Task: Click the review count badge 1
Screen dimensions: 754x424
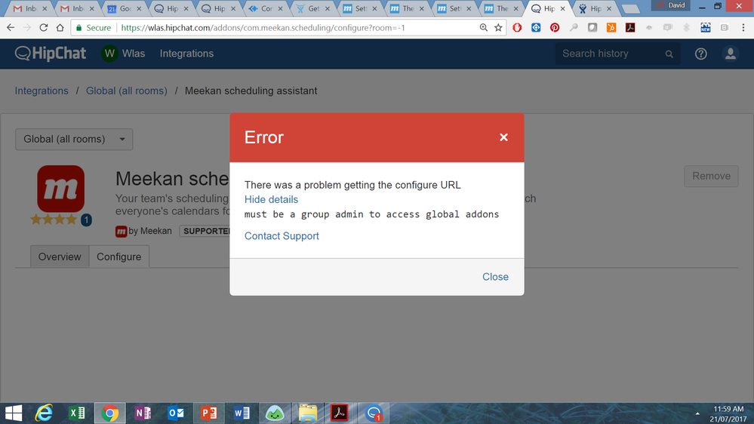Action: click(86, 220)
